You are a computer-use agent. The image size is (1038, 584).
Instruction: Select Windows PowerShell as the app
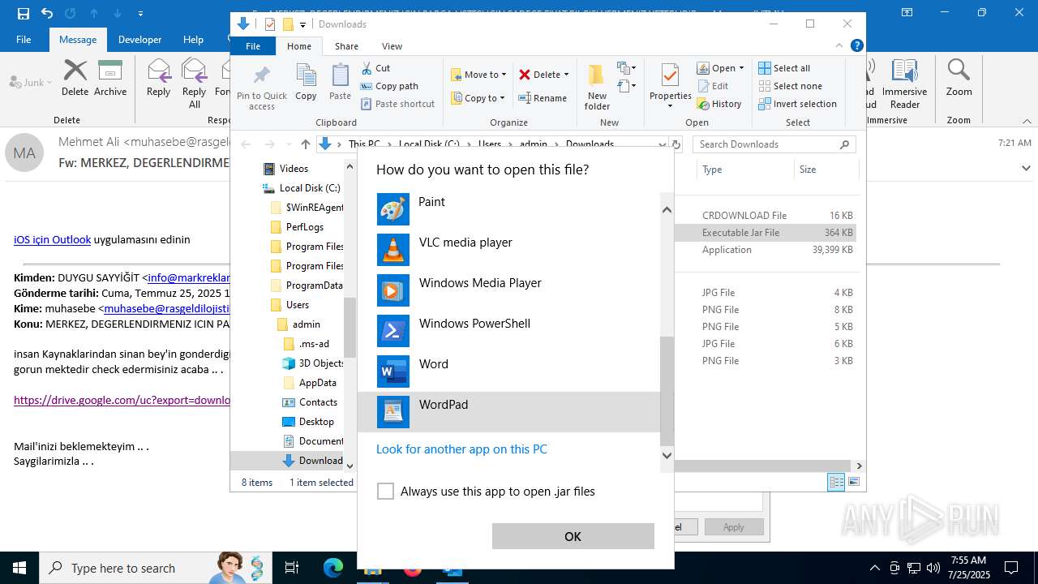click(x=509, y=331)
